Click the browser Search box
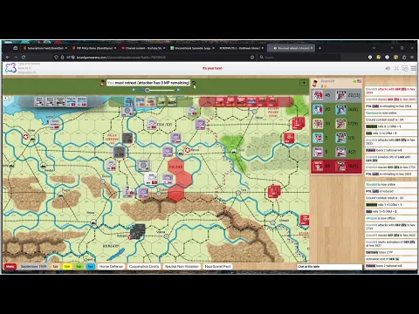The width and height of the screenshot is (419, 314). (299, 58)
